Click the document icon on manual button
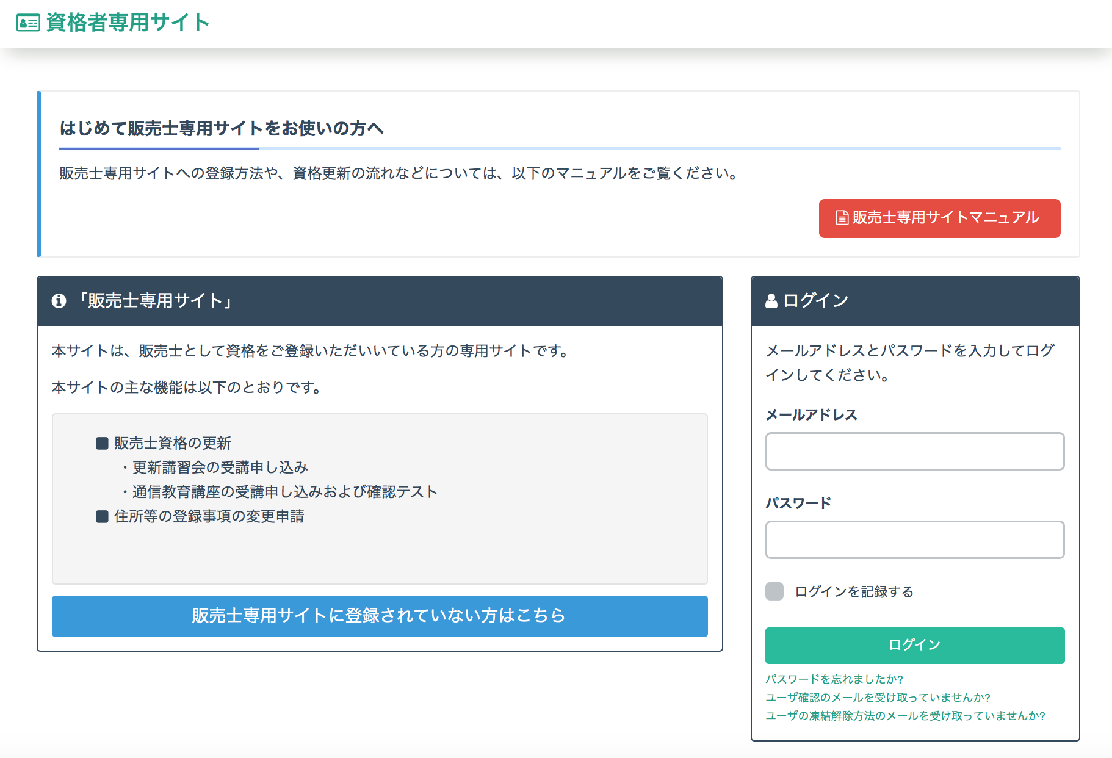The height and width of the screenshot is (758, 1112). [x=842, y=218]
